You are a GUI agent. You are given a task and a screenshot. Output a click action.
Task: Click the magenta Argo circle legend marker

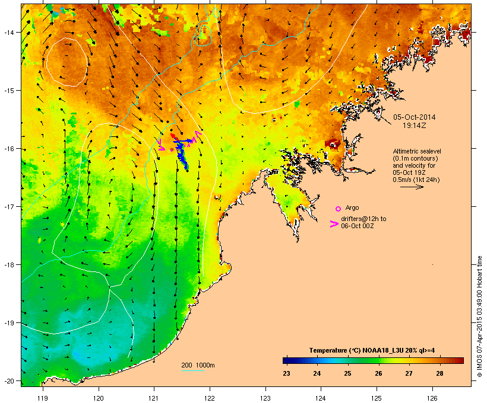[339, 209]
